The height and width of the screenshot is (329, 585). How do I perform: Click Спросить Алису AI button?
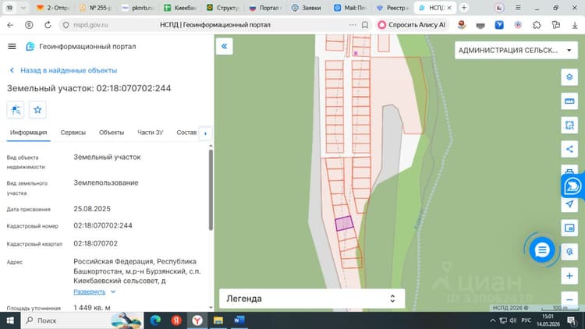tap(412, 25)
